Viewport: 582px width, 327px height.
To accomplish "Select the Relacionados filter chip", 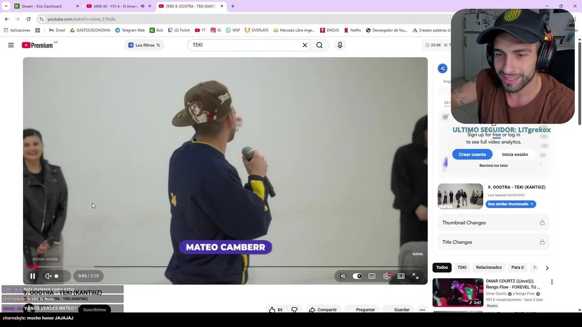I will [x=489, y=268].
